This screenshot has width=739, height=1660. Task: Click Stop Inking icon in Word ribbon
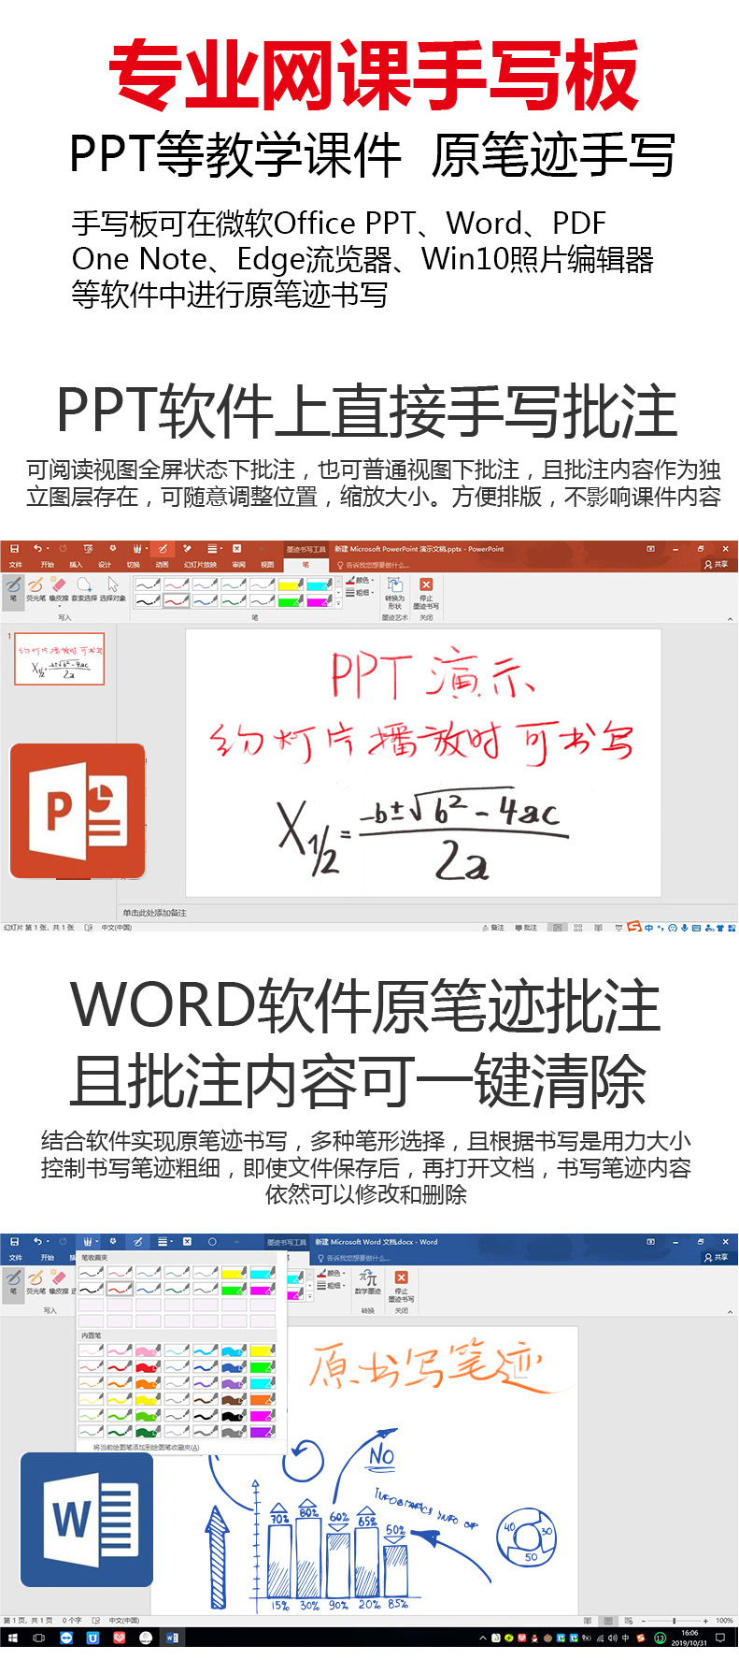pyautogui.click(x=401, y=1282)
